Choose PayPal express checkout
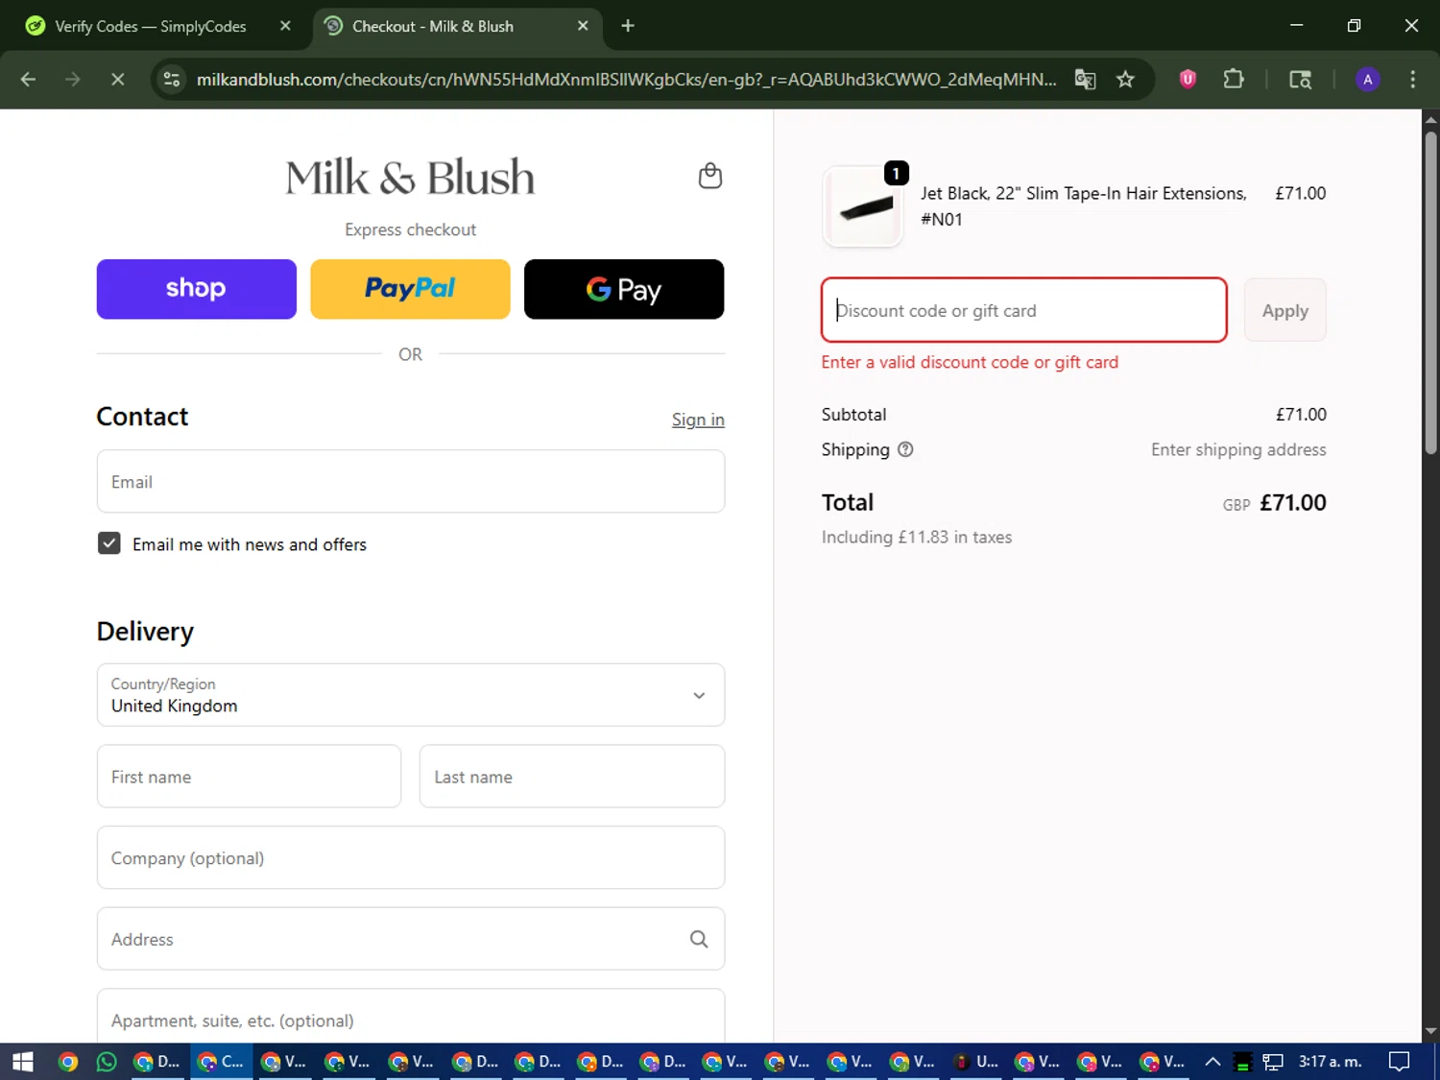The width and height of the screenshot is (1440, 1080). click(410, 289)
